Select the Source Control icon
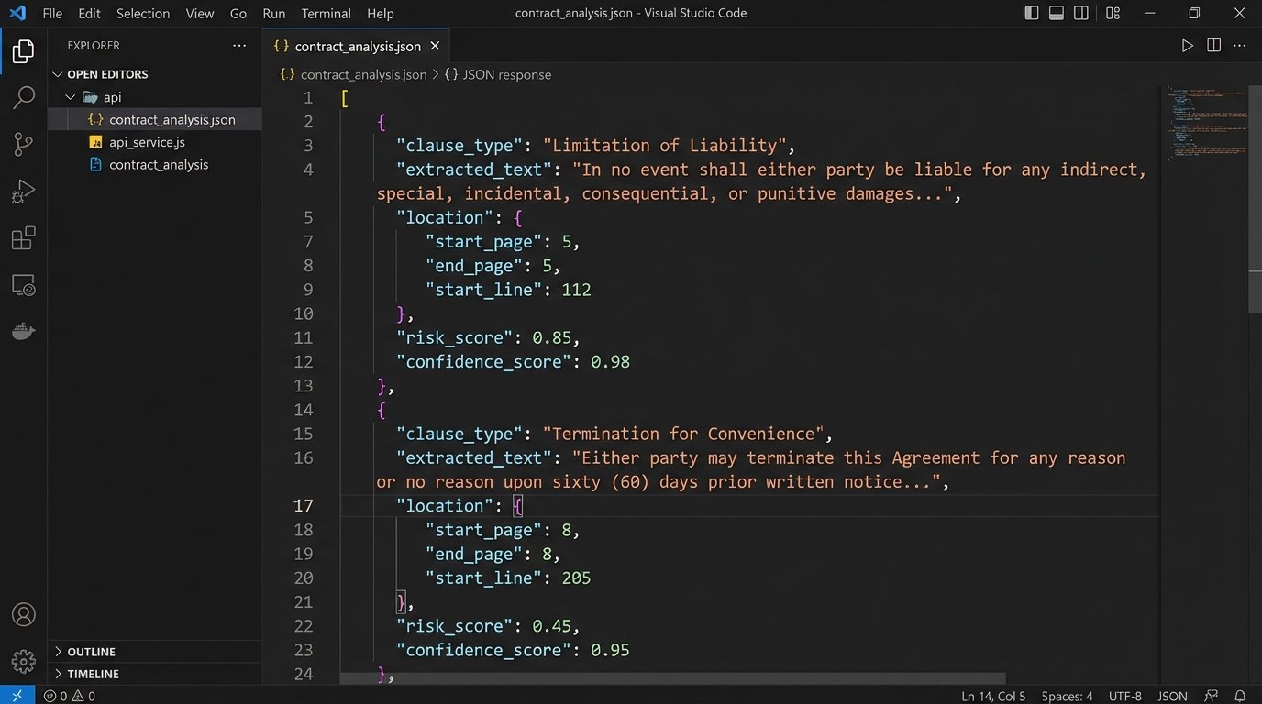The width and height of the screenshot is (1262, 704). tap(23, 144)
